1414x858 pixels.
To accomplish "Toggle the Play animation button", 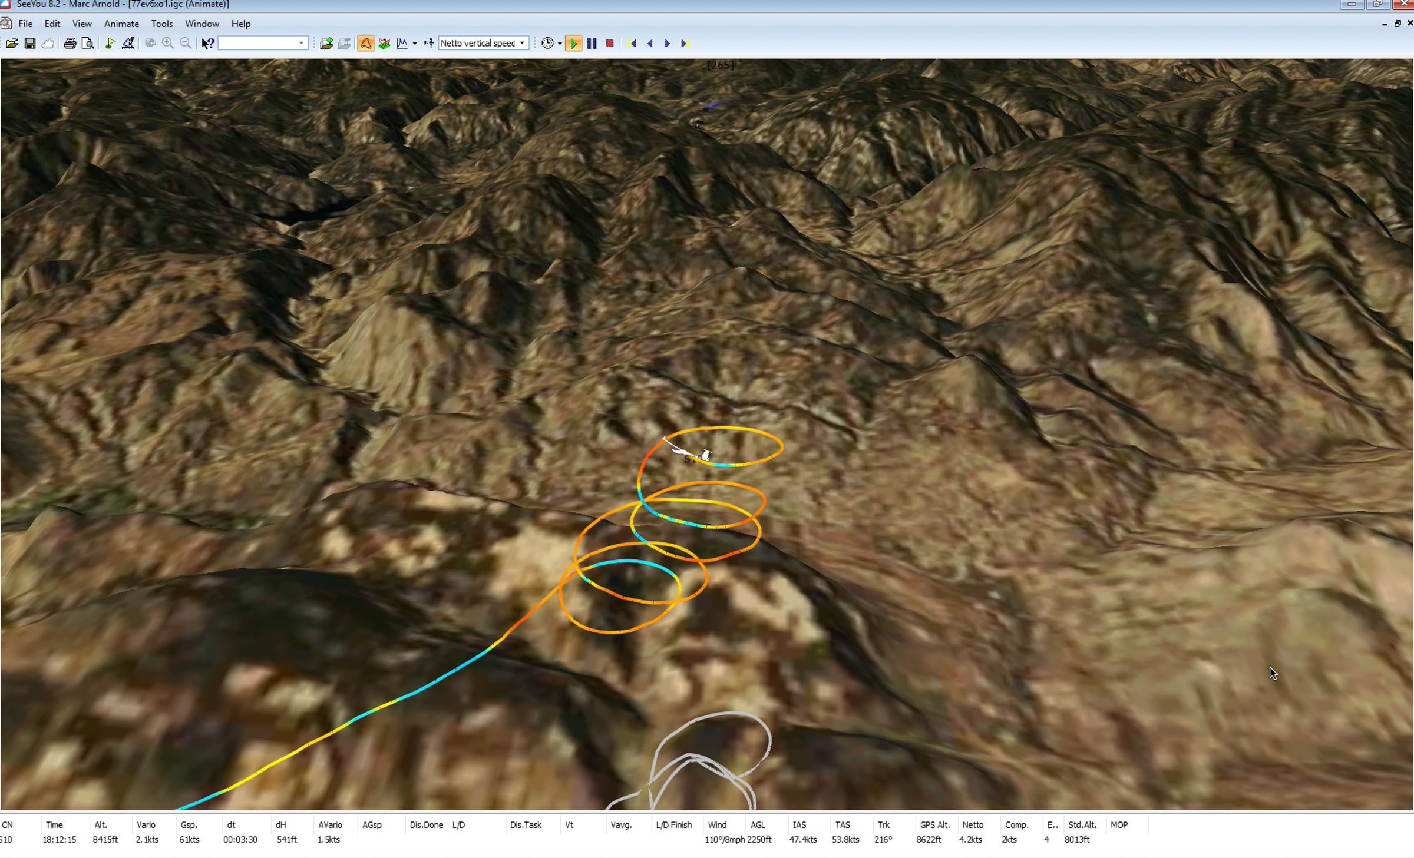I will pos(573,43).
